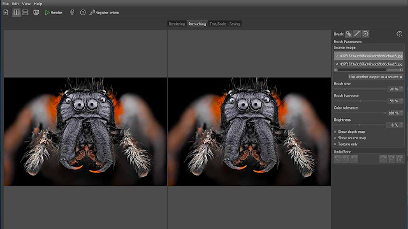This screenshot has height=229, width=408.
Task: Open the Edit menu
Action: pos(15,4)
